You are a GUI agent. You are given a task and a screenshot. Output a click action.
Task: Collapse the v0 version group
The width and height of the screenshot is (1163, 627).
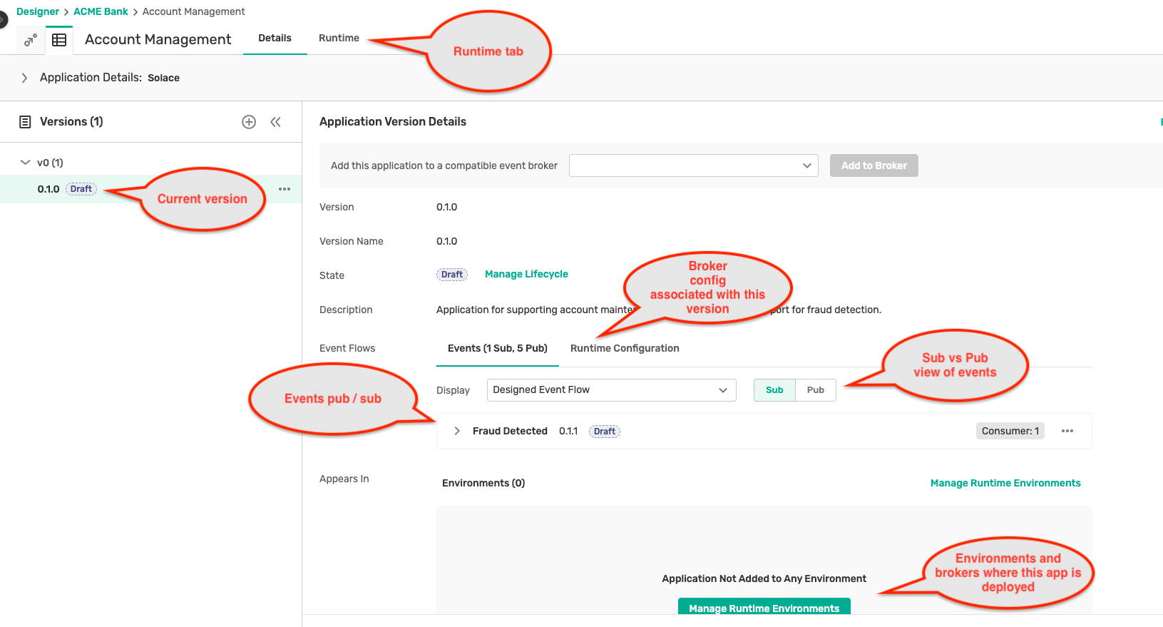[26, 163]
